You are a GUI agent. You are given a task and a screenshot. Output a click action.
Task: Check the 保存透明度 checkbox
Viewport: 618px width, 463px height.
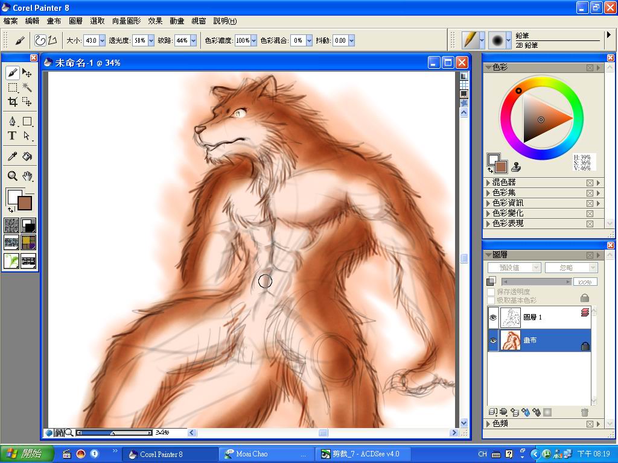[491, 292]
